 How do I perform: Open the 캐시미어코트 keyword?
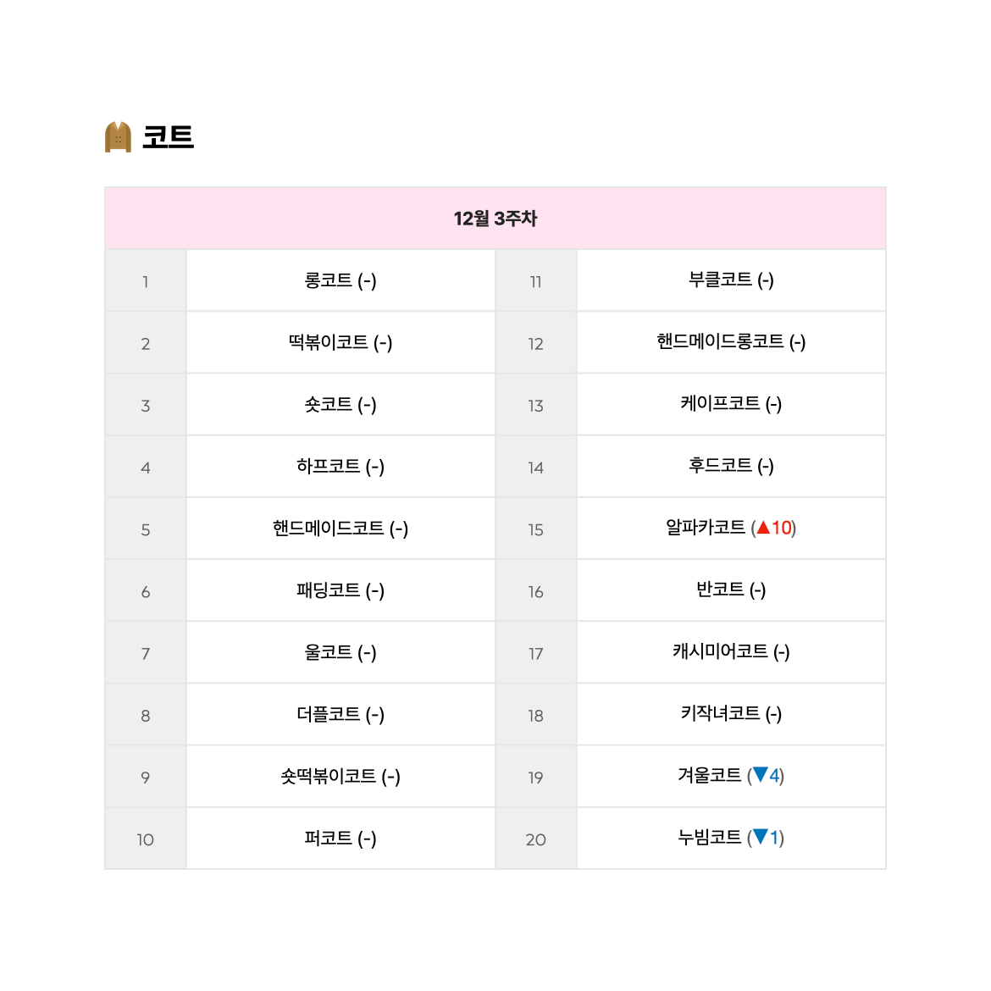(721, 651)
